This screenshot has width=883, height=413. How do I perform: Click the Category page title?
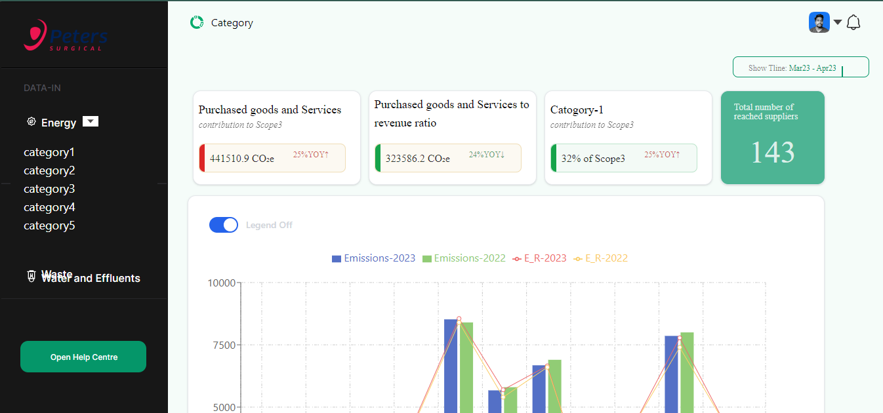coord(232,22)
